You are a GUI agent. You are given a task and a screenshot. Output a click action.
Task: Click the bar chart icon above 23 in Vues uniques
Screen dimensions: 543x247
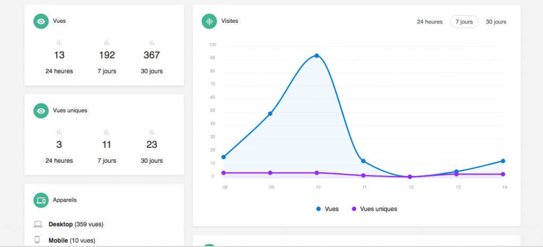coord(152,132)
